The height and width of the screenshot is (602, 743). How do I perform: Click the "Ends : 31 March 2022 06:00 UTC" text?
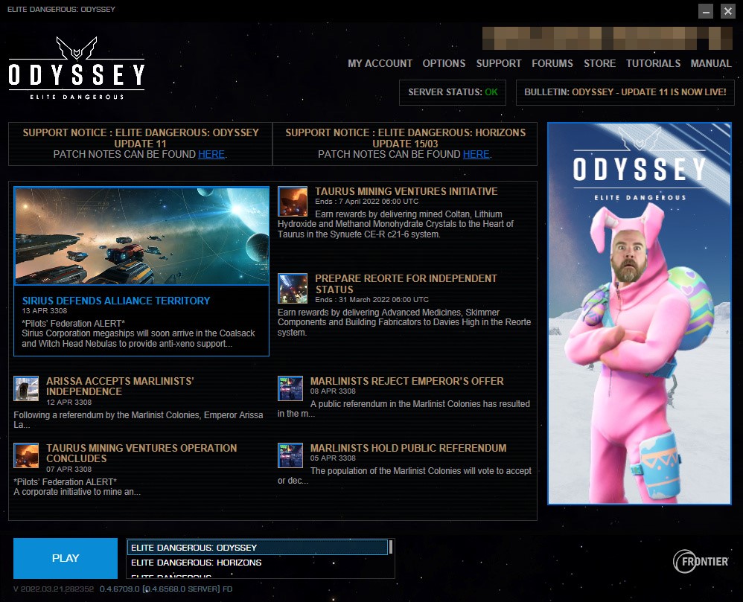(x=372, y=299)
